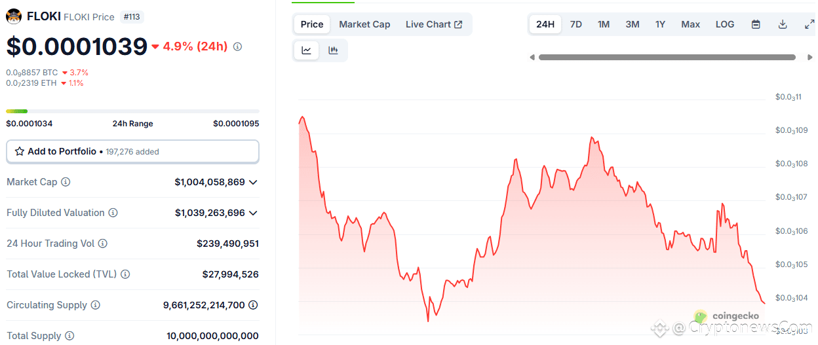Click the circulating supply 9,661,252,214,700
This screenshot has height=345, width=818.
[204, 305]
